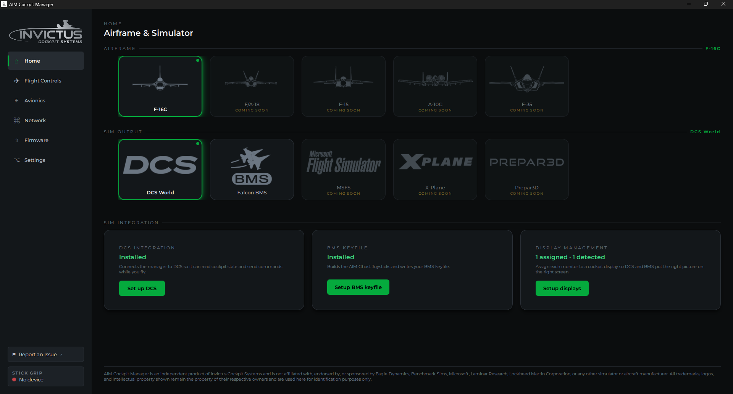Click the F-16C aircraft silhouette
733x394 pixels.
[x=160, y=79]
